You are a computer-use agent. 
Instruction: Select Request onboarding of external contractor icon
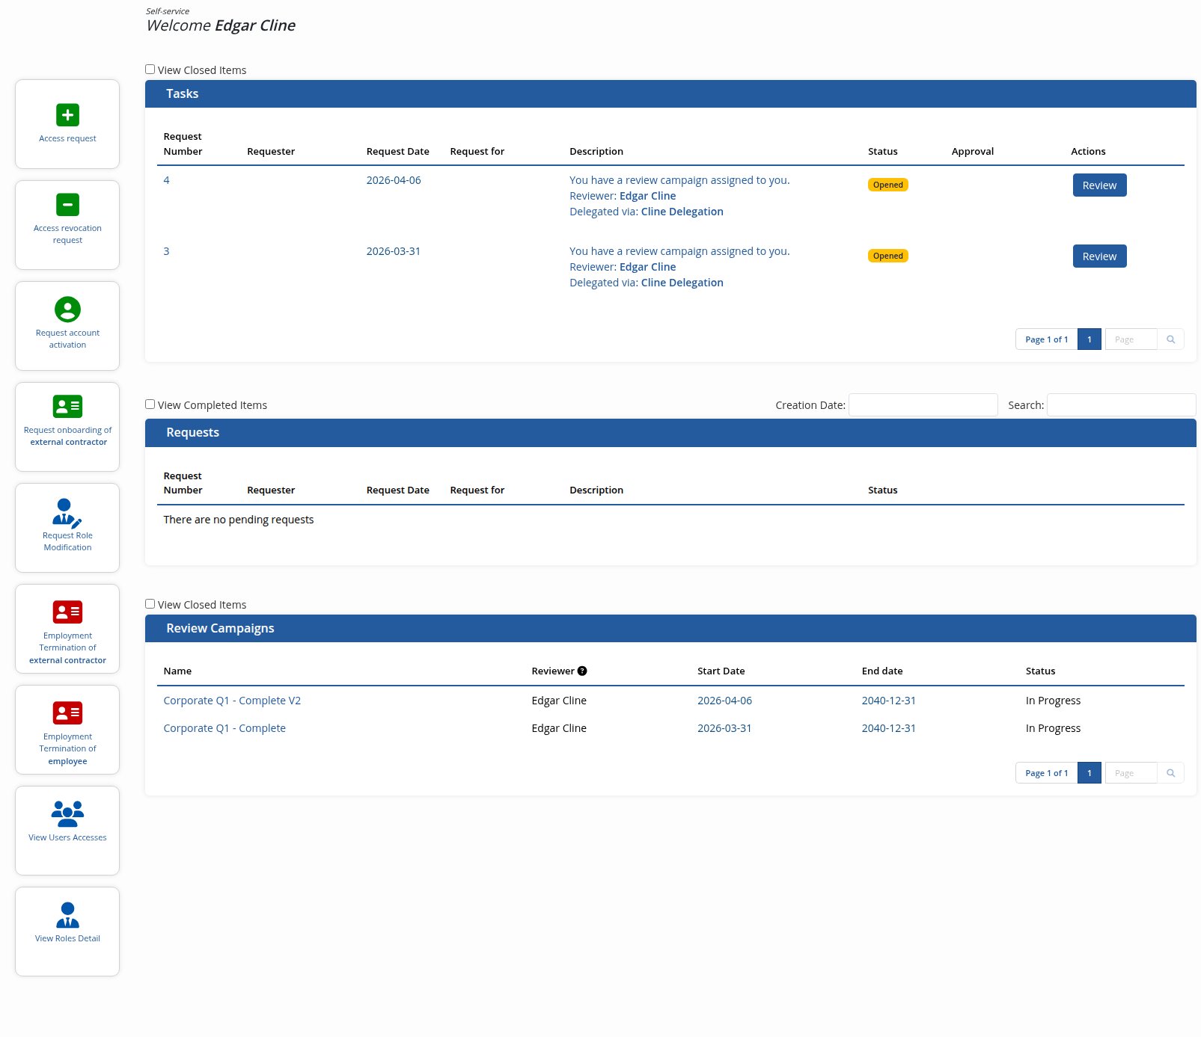point(67,407)
